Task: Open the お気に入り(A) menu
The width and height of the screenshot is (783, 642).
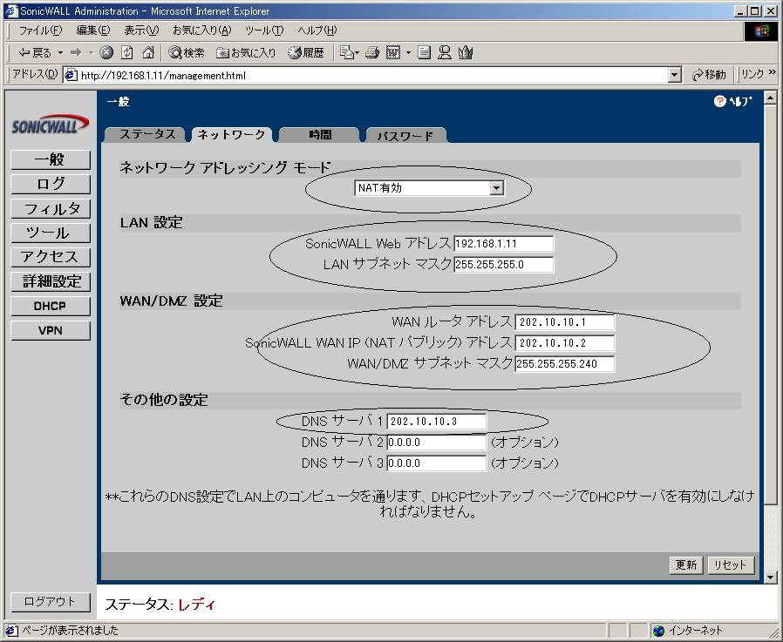Action: coord(201,30)
